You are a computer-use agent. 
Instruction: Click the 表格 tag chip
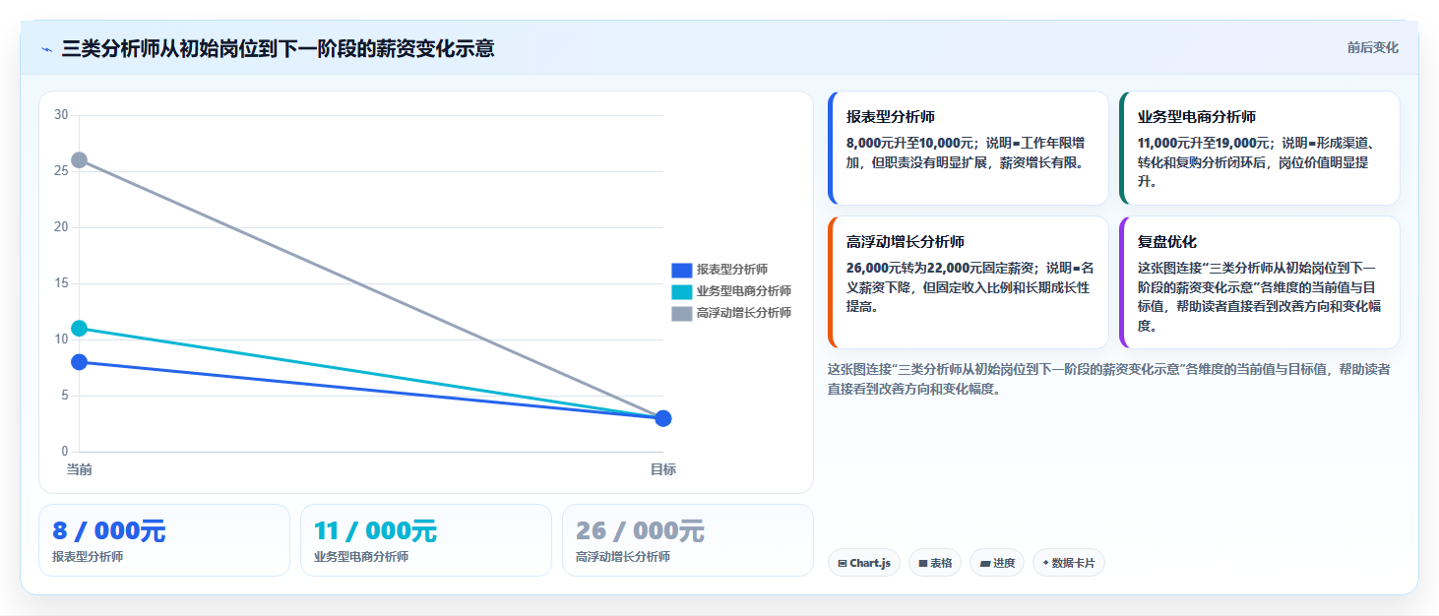pos(935,563)
